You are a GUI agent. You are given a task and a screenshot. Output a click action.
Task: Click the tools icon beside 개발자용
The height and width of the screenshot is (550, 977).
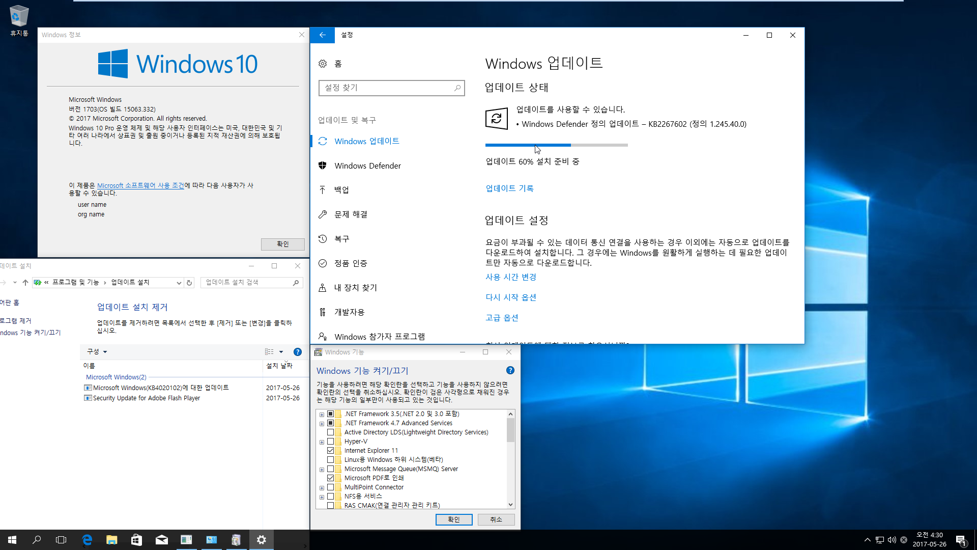(x=323, y=312)
